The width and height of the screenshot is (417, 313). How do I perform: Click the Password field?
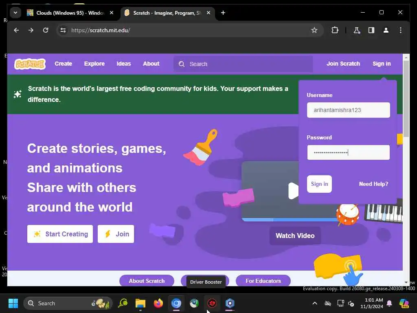click(x=349, y=152)
